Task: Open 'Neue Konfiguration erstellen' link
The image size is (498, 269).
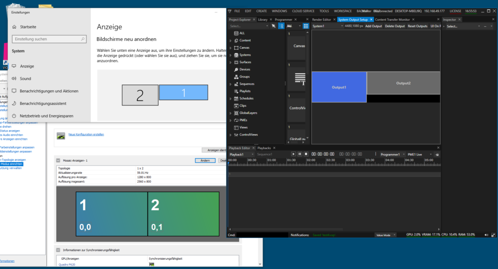Action: coord(86,134)
